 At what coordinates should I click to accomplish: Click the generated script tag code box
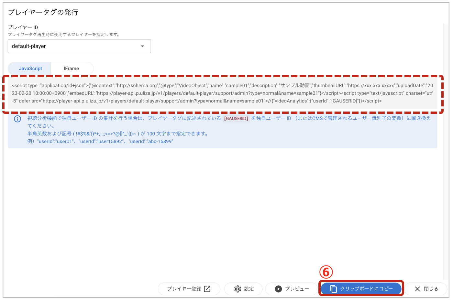[x=223, y=93]
